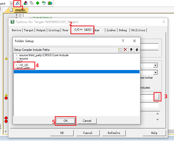Cancel the Folder Setup dialog
This screenshot has height=141, width=174.
coord(87,121)
